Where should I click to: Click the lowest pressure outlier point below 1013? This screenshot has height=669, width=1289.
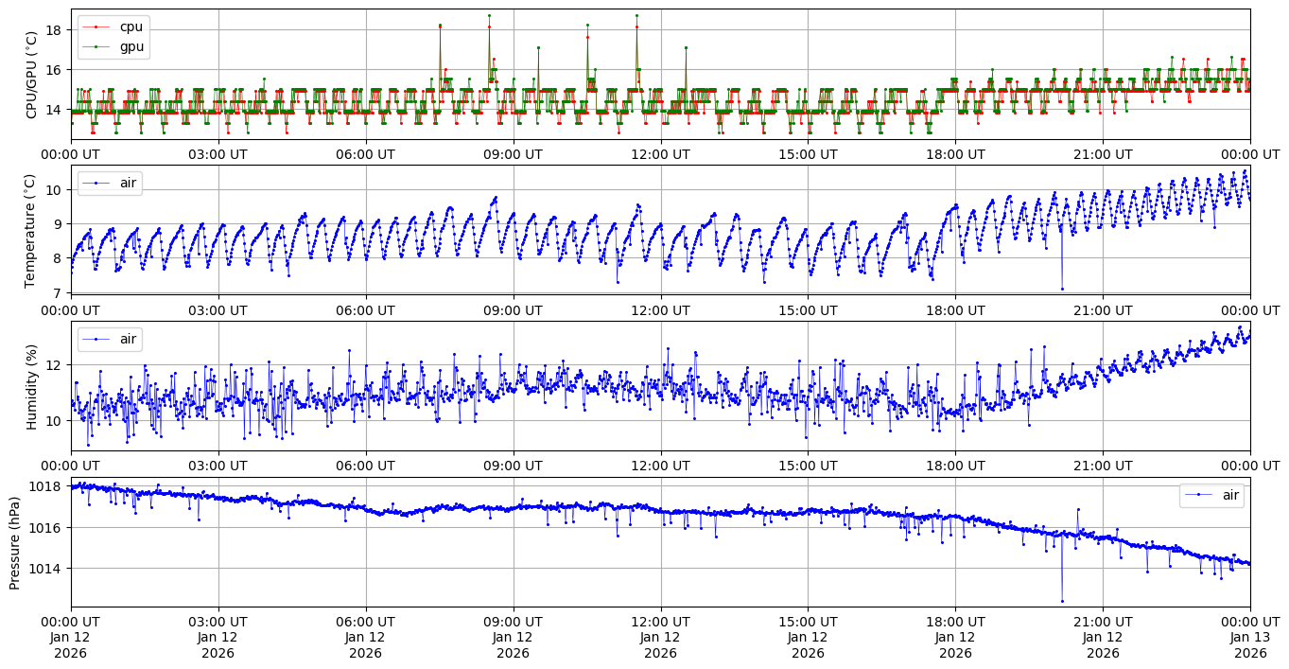(1062, 601)
